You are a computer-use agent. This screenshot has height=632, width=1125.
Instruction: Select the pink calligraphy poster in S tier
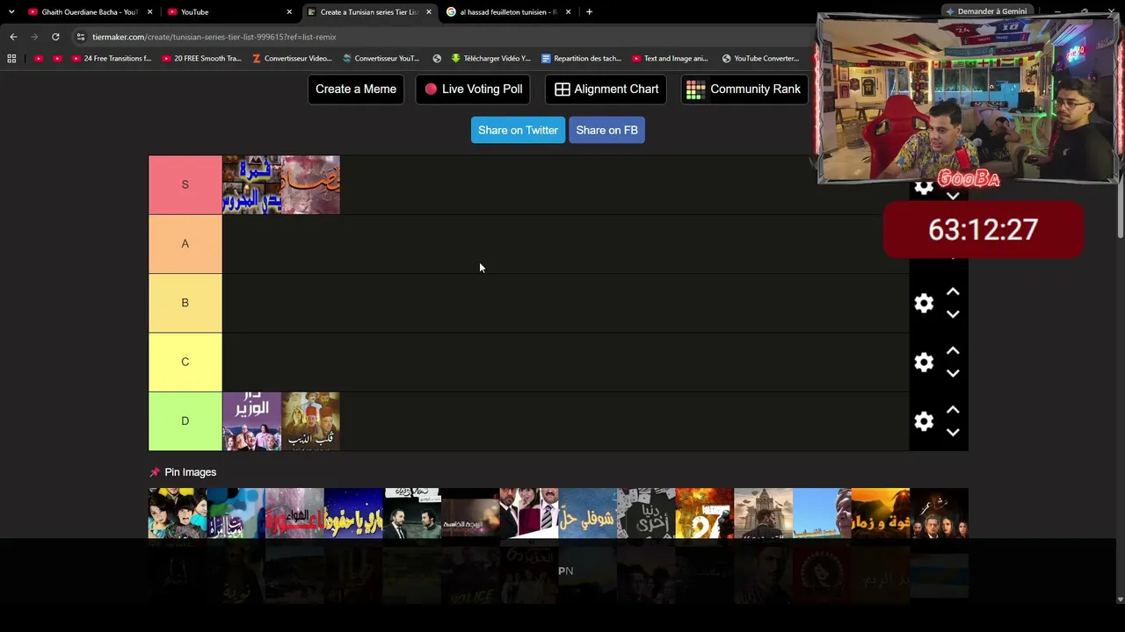tap(310, 185)
